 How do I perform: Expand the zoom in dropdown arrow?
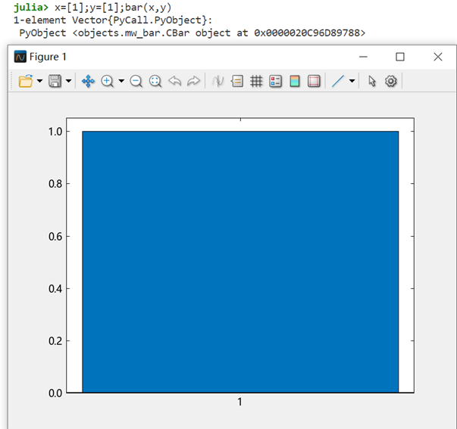[121, 81]
